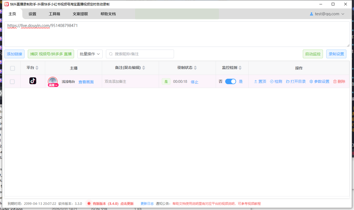Open the 更新日志 link
Viewport: 354px width, 210px height.
tap(147, 203)
